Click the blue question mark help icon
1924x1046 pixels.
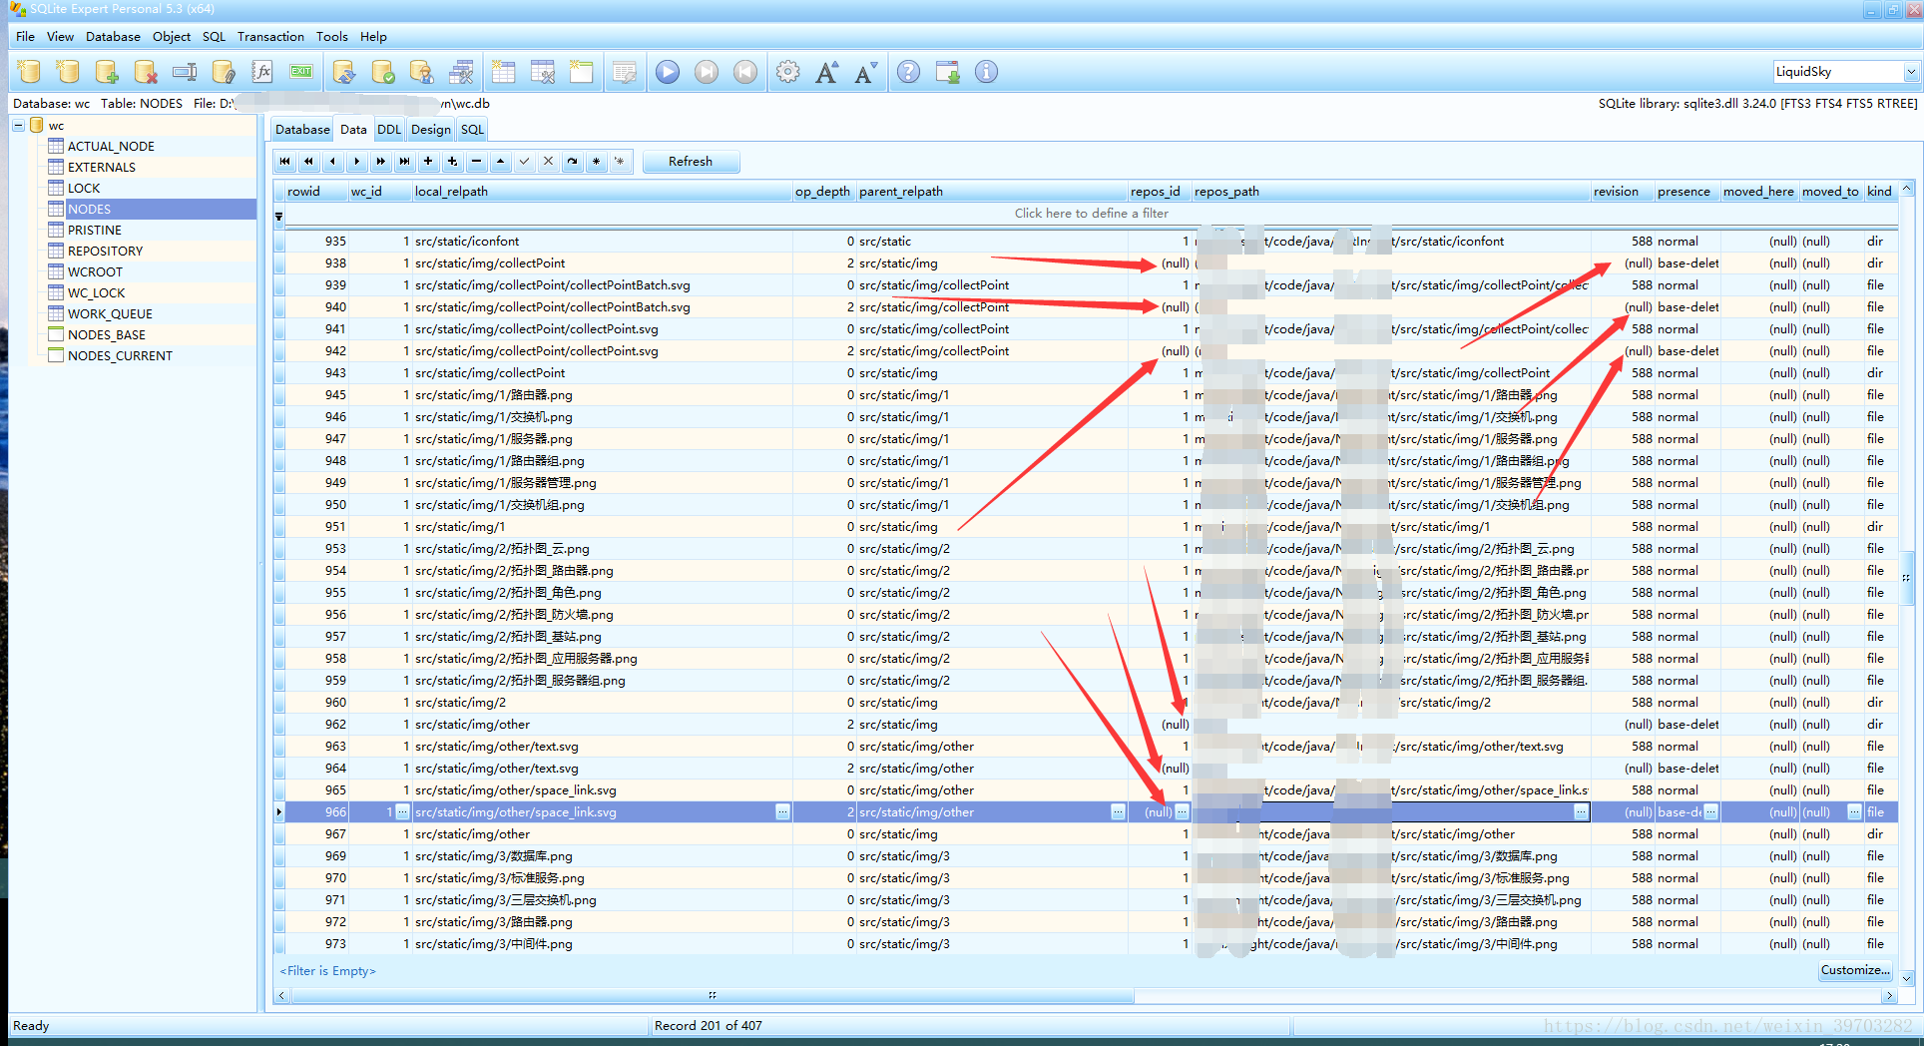(x=908, y=72)
